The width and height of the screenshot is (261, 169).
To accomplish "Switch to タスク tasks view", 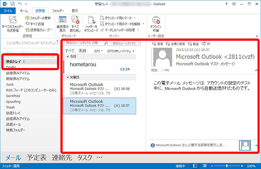I will pyautogui.click(x=84, y=158).
